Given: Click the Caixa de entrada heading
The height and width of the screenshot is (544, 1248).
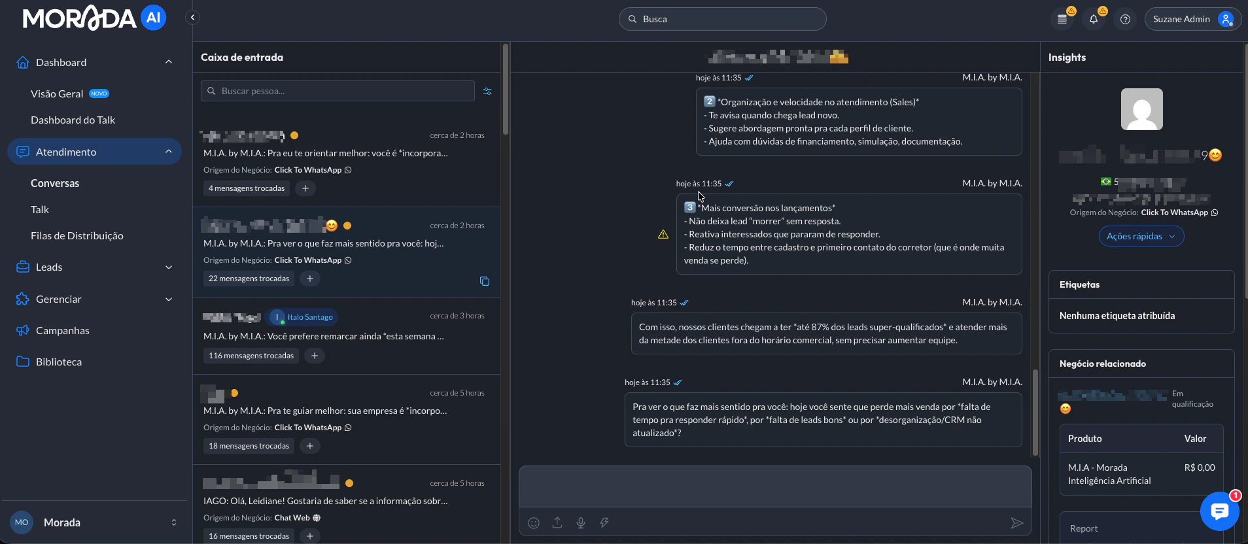Looking at the screenshot, I should click(242, 57).
